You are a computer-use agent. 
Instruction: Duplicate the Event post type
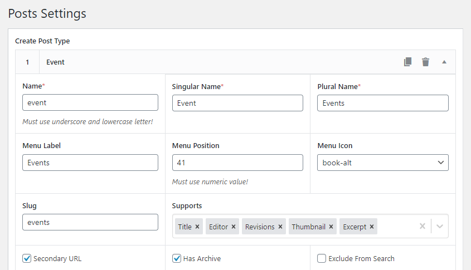click(x=408, y=62)
